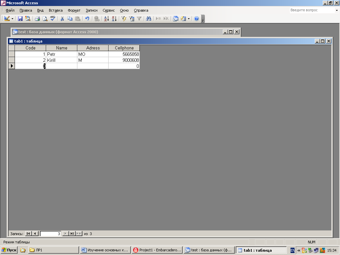340x255 pixels.
Task: Click the Apply Filter funnel icon
Action: 139,19
